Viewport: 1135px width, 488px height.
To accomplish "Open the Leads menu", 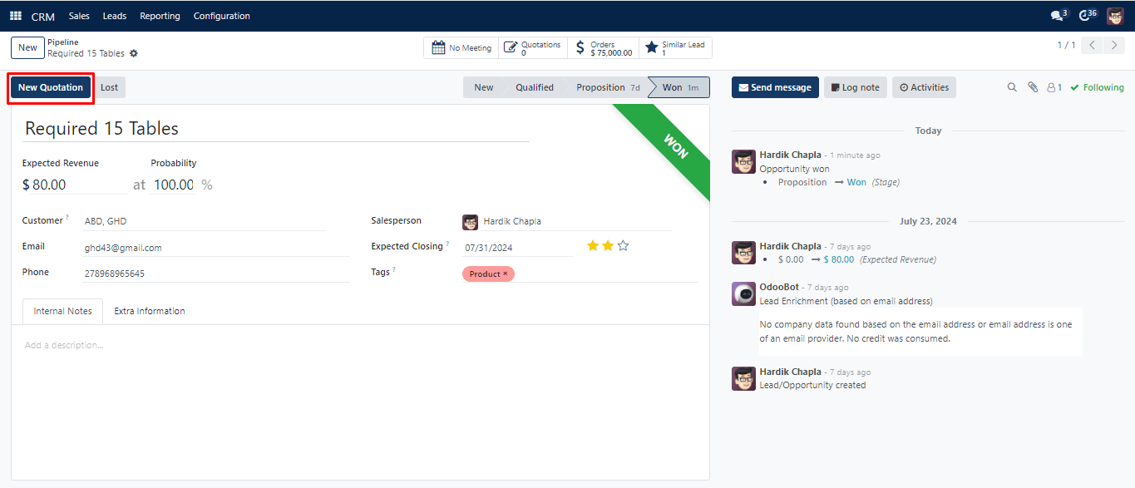I will coord(115,16).
